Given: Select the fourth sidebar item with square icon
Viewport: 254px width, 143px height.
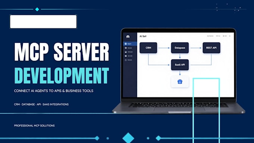Looking at the screenshot, I should point(128,56).
